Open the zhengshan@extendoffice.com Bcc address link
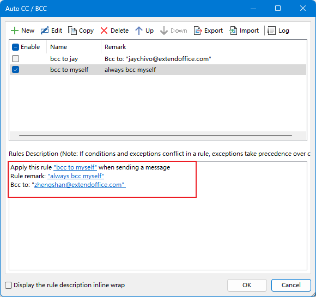 point(80,185)
